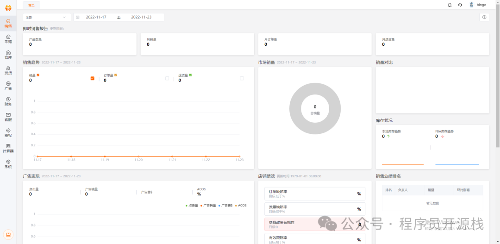Click the 店铺绩效 section heading
This screenshot has height=244, width=500.
point(266,176)
